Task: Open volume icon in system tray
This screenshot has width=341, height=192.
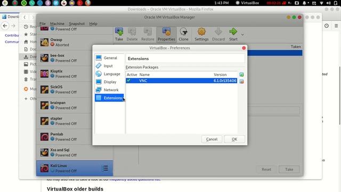Action: coord(329,3)
